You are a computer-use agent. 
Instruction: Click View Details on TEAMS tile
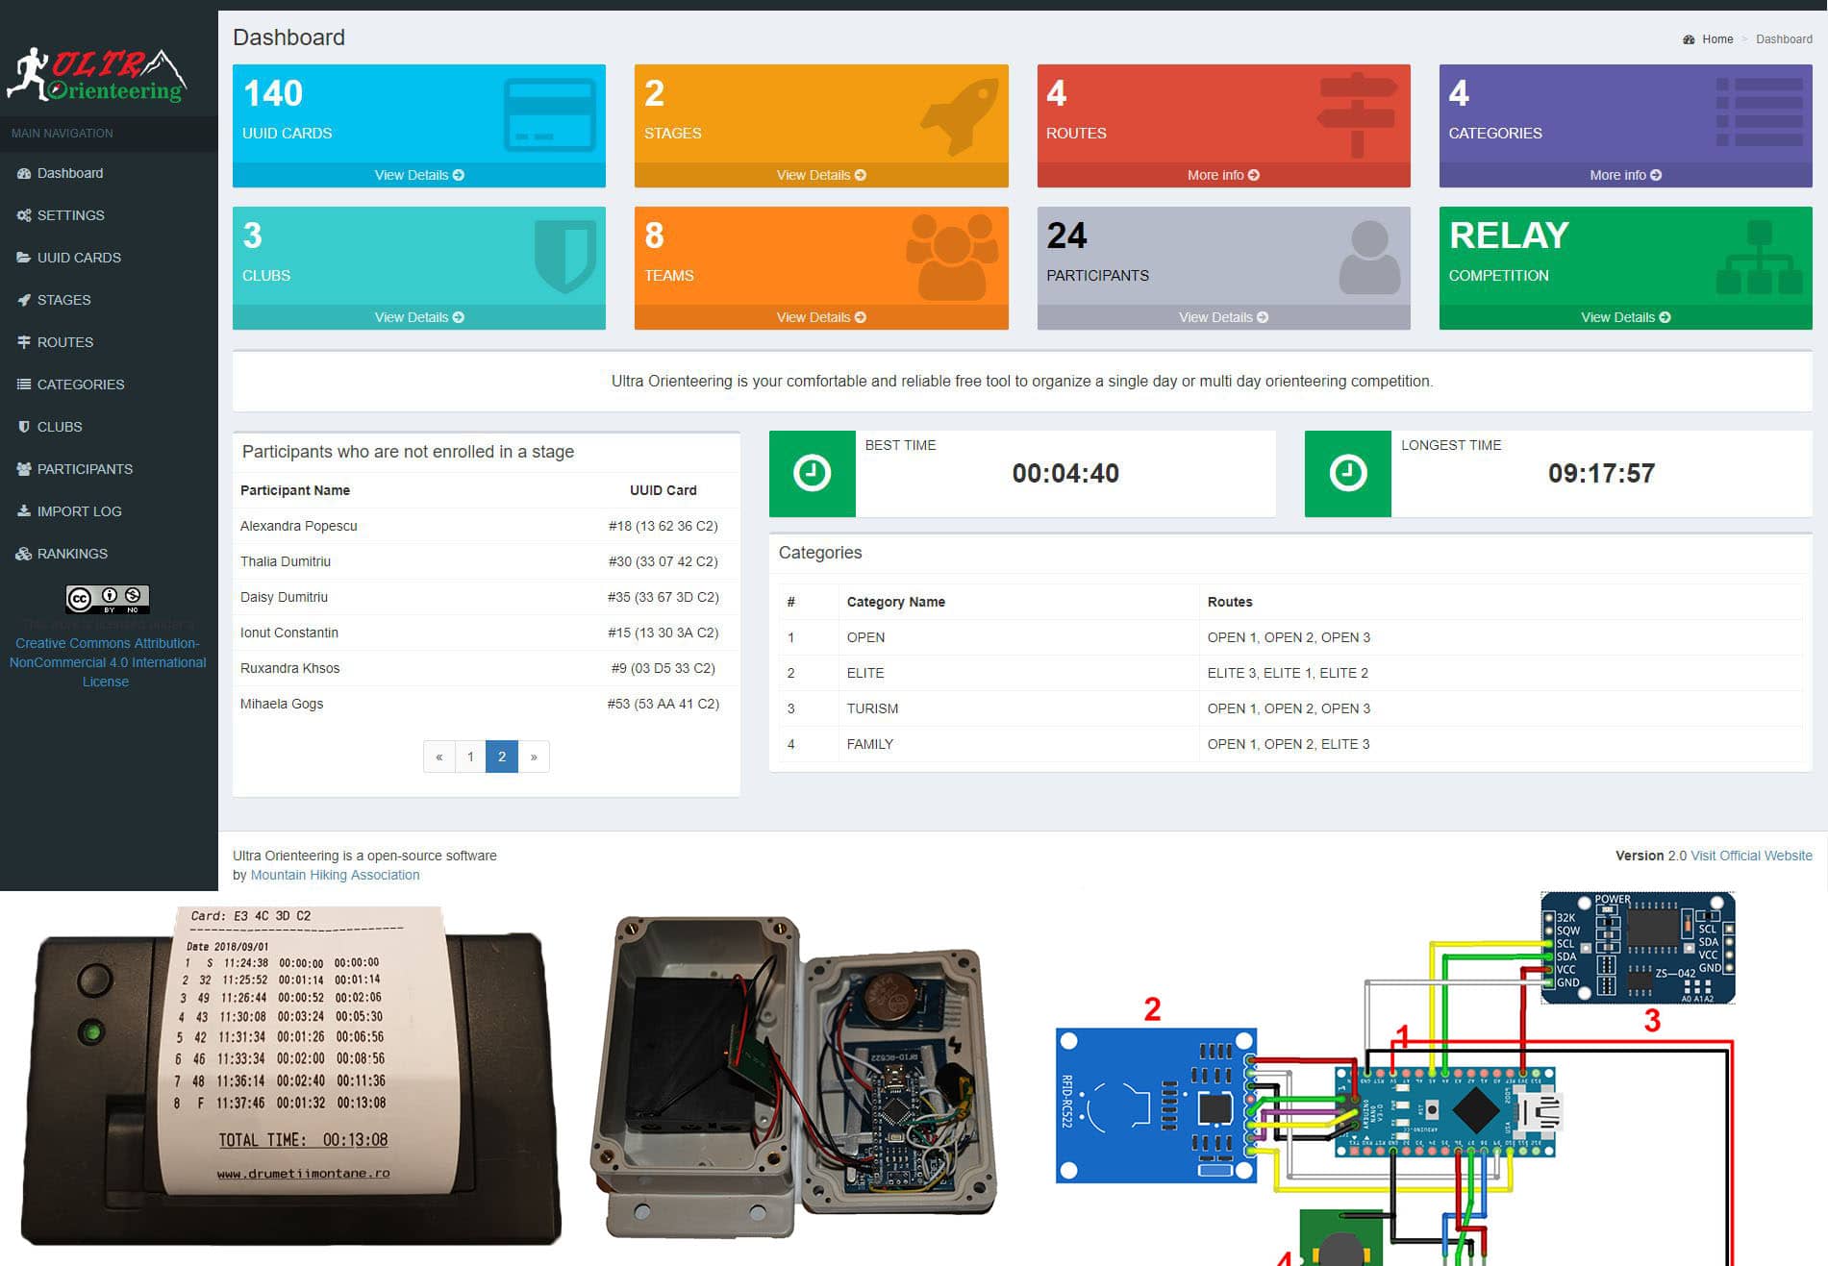(x=821, y=317)
